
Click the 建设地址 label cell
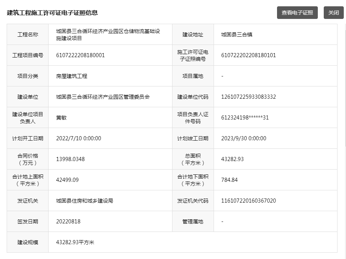click(193, 35)
